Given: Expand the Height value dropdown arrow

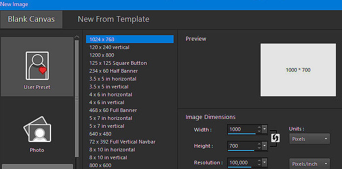Looking at the screenshot, I should point(265,146).
